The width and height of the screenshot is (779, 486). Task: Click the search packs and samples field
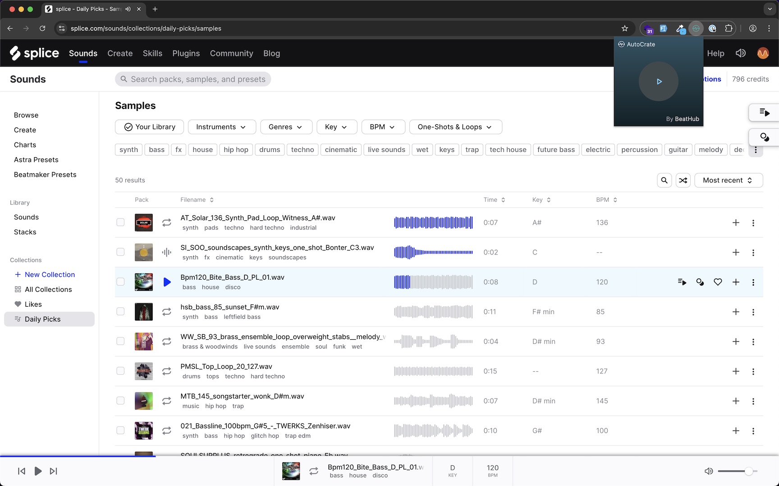[197, 79]
